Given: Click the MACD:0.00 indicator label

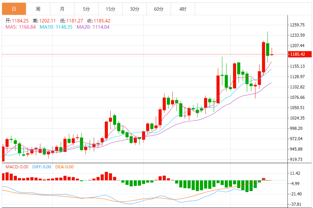Looking at the screenshot, I should tap(17, 167).
